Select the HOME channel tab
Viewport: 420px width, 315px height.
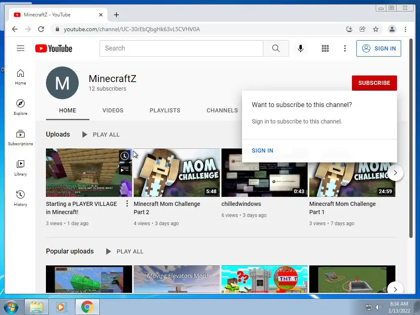pos(68,110)
